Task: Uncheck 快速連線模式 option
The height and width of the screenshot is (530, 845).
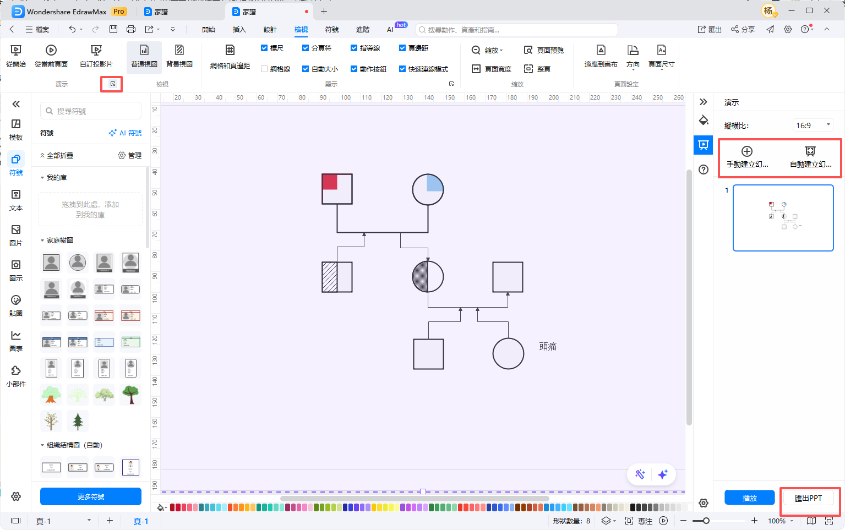Action: click(402, 69)
